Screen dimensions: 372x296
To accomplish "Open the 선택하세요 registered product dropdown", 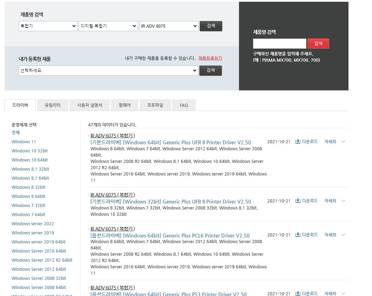I will point(108,70).
